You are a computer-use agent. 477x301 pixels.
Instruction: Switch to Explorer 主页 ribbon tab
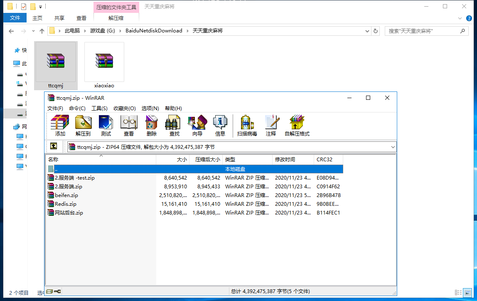click(37, 18)
